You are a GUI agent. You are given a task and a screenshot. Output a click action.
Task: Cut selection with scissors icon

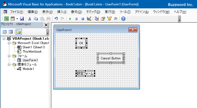[x=29, y=19]
